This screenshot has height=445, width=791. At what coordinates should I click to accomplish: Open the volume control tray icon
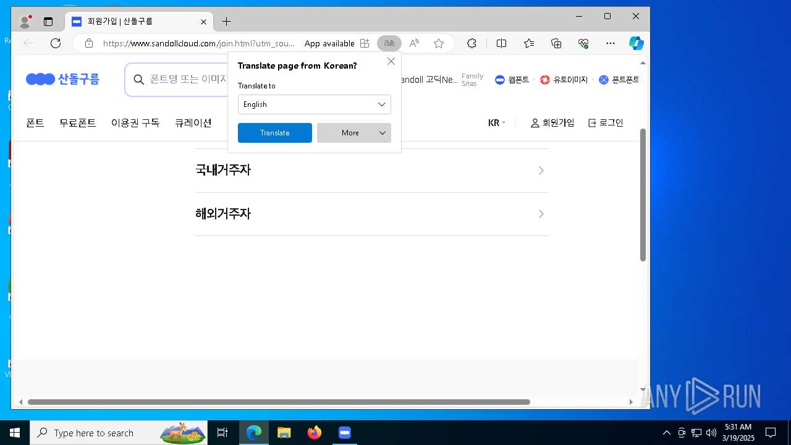[711, 433]
